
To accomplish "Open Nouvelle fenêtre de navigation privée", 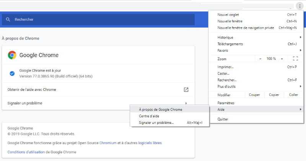I will pos(256,28).
